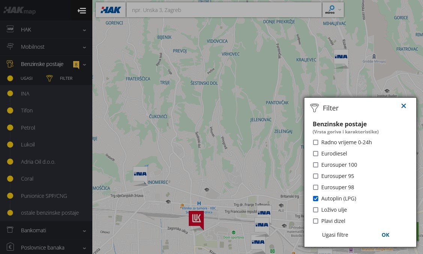Screen dimensions: 423x254
Task: Expand the Mobilnost section
Action: 46,47
